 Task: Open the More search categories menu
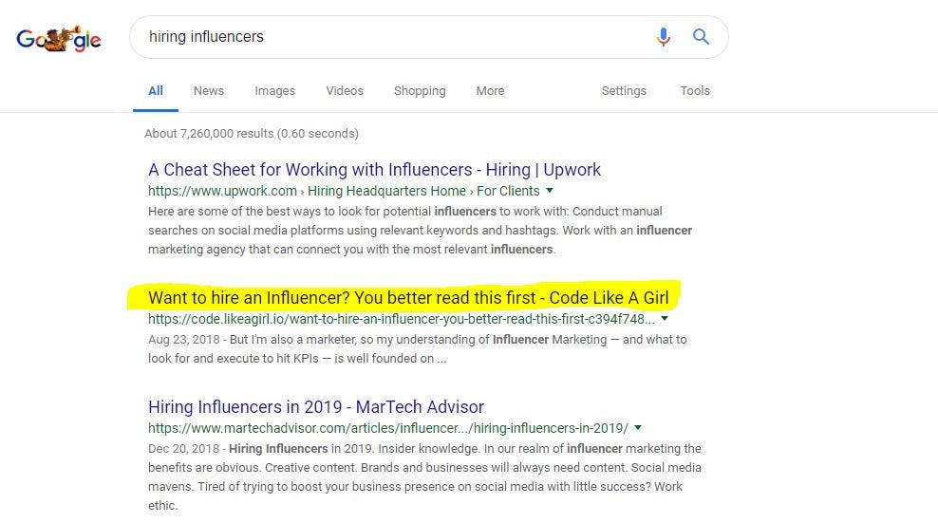pyautogui.click(x=490, y=91)
